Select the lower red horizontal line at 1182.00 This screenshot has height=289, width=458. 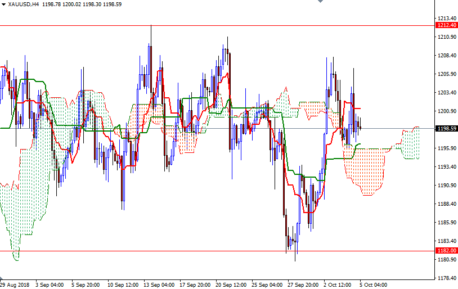(x=225, y=251)
